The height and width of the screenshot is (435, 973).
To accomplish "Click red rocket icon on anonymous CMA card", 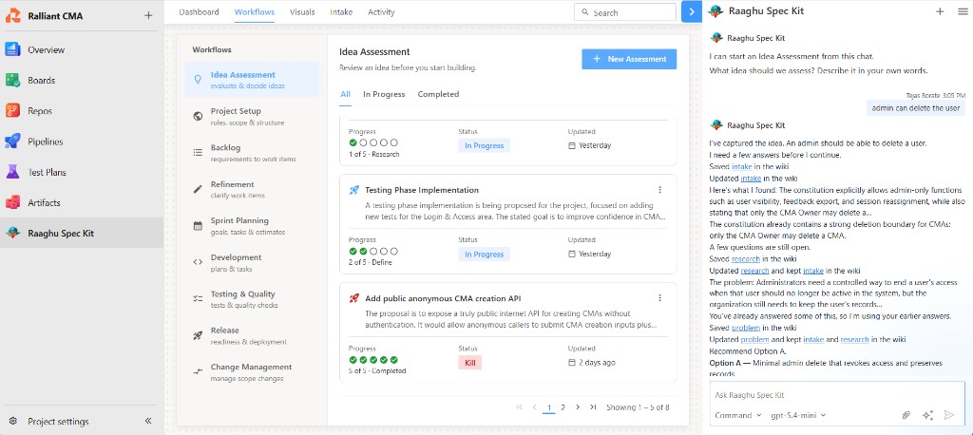I will (353, 298).
